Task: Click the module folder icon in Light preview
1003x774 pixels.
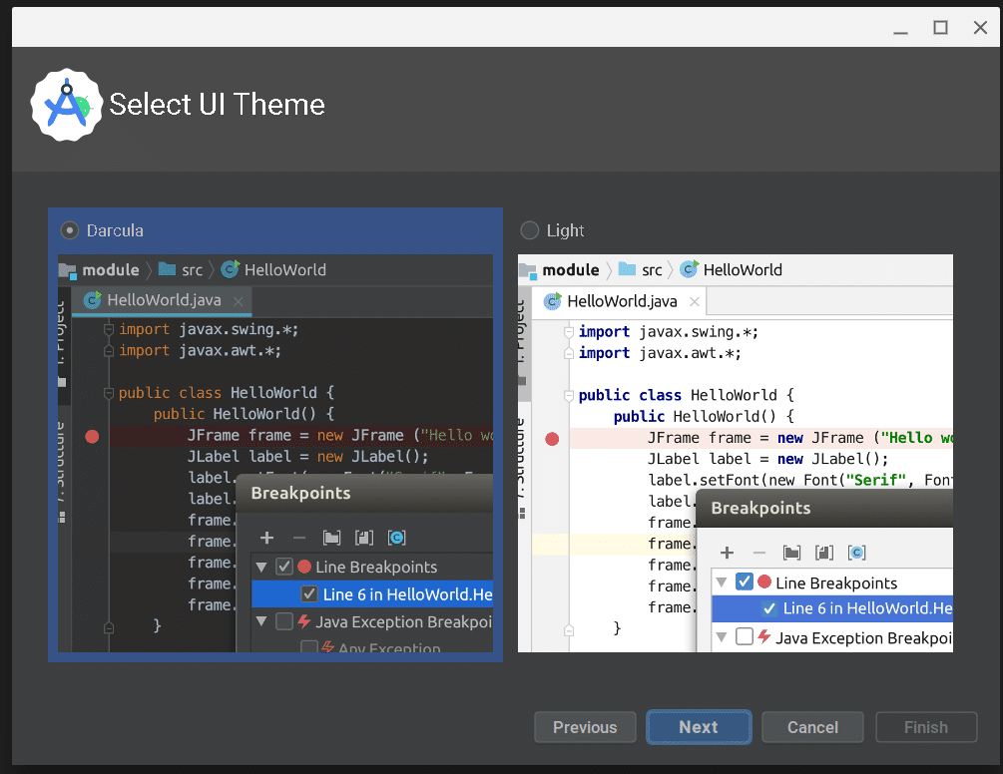Action: coord(528,271)
